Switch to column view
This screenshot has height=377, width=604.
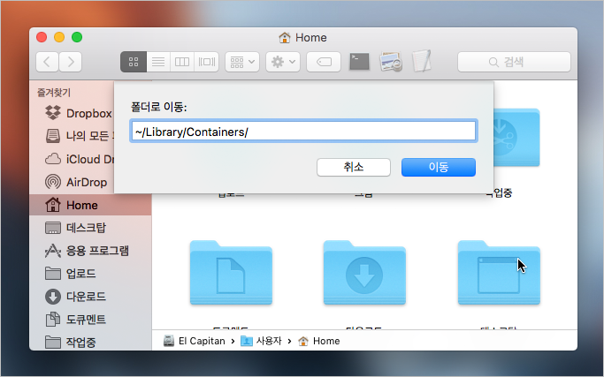[x=182, y=62]
